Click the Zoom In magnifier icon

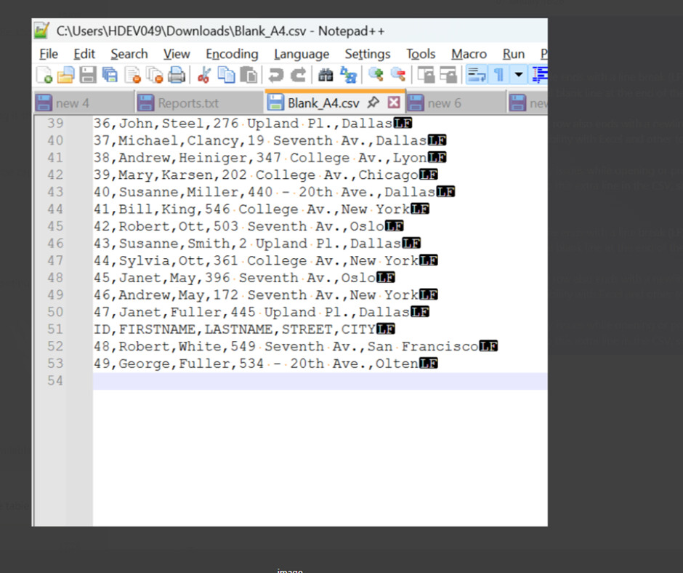[x=376, y=75]
